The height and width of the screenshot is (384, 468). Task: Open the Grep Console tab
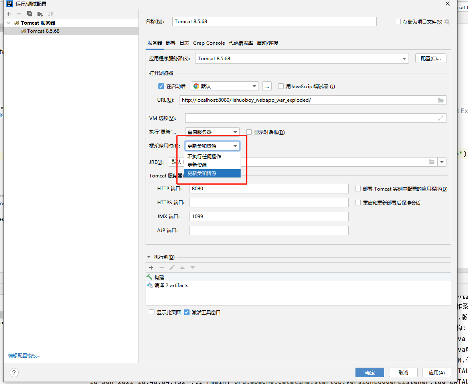point(209,43)
